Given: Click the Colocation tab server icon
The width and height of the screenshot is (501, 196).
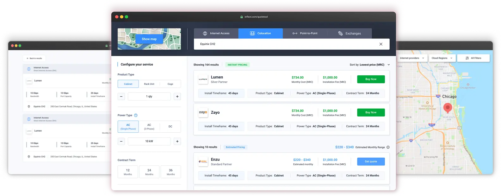Looking at the screenshot, I should pos(252,33).
